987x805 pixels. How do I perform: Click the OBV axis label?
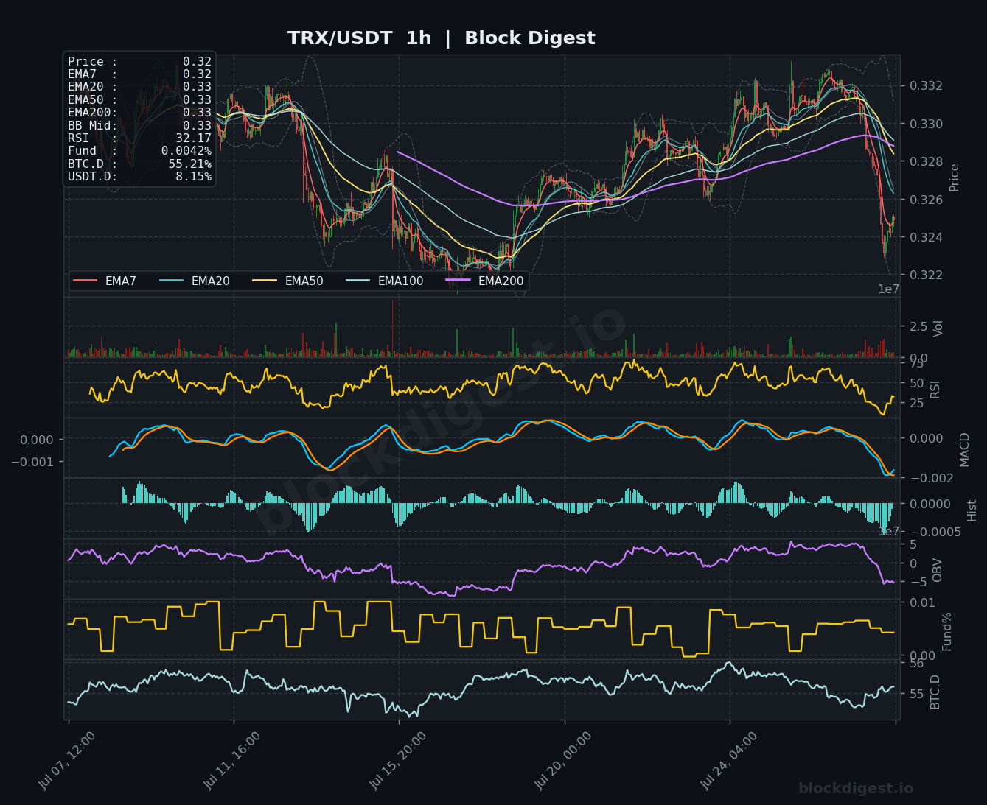click(938, 570)
